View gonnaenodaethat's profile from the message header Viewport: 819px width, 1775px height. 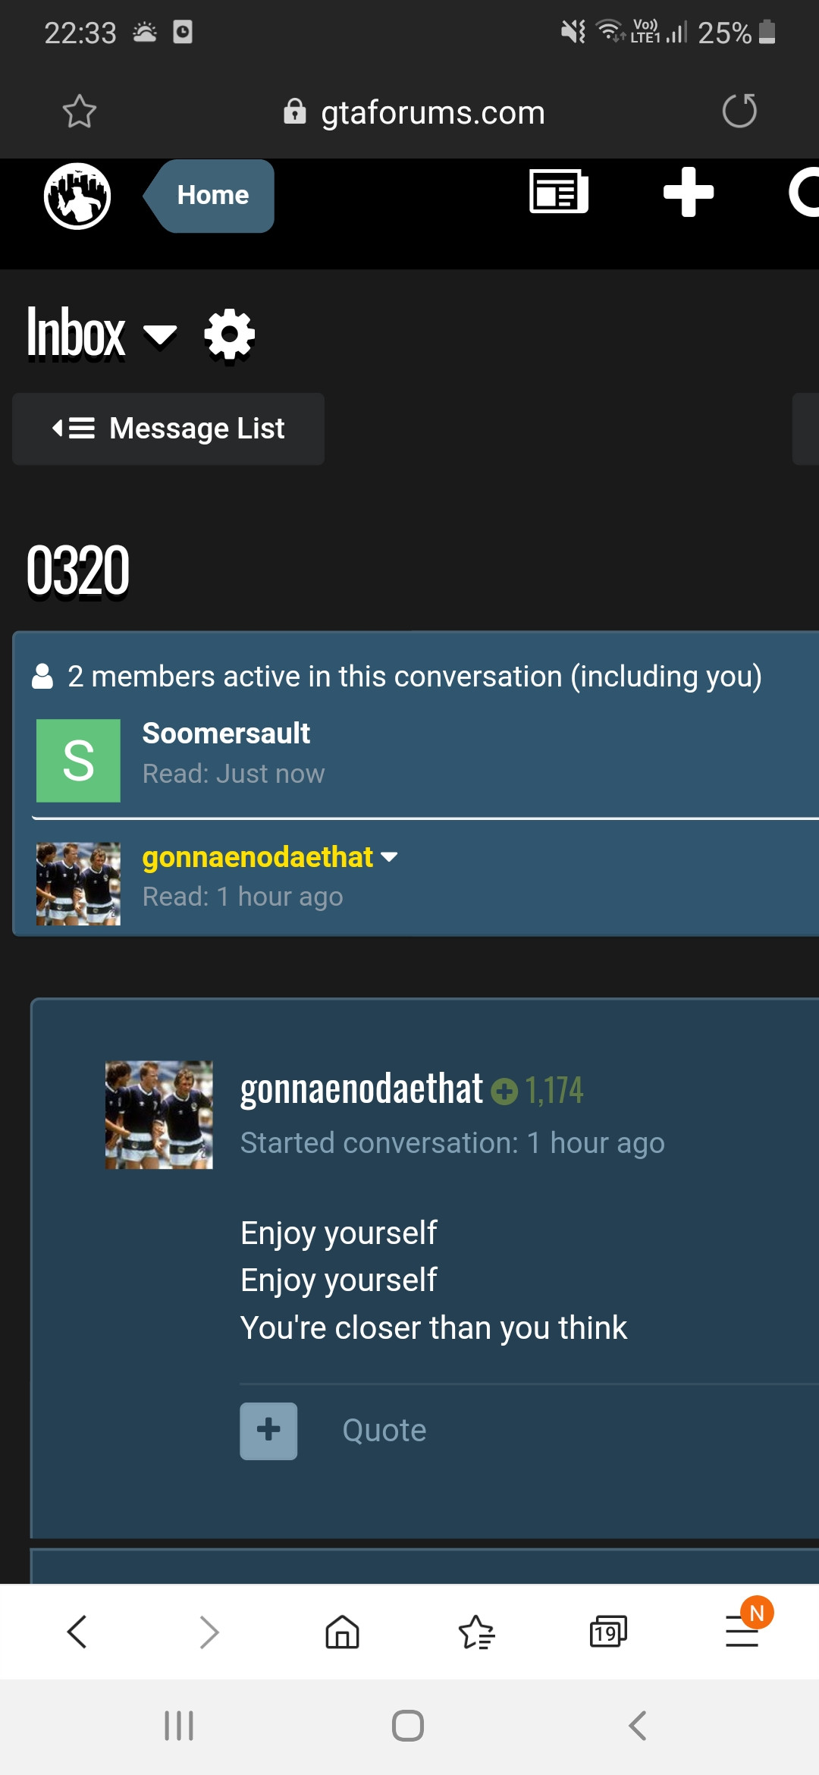click(x=361, y=1089)
